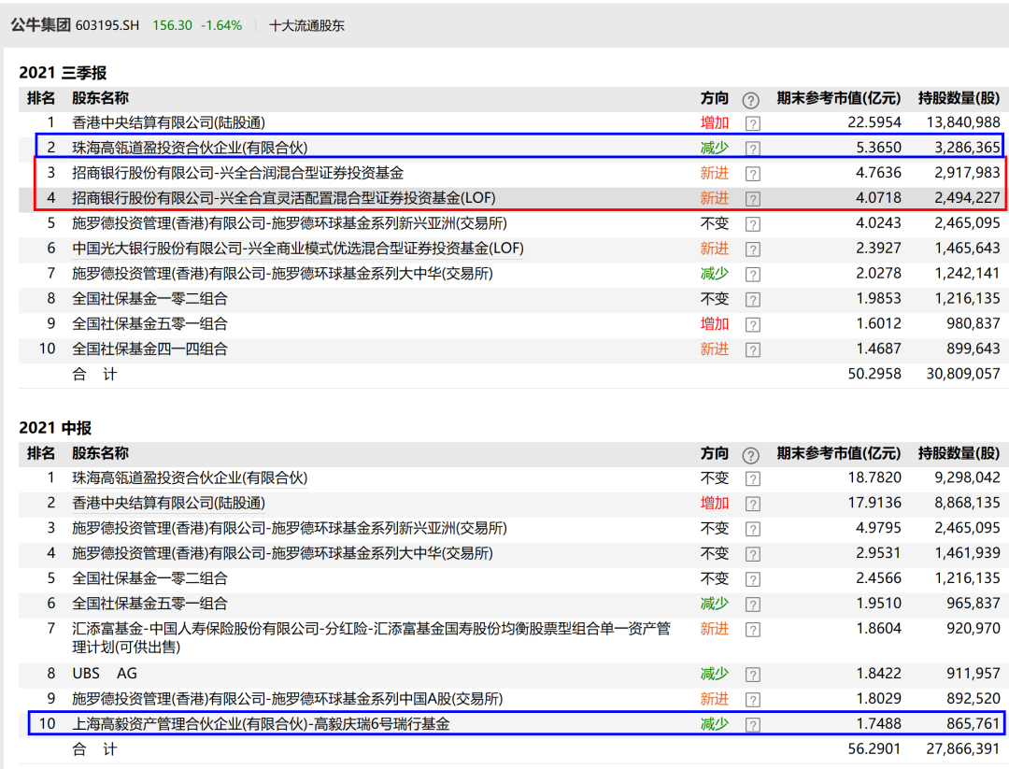The image size is (1009, 769).
Task: Click share count 865,761 cell
Action: pos(973,724)
